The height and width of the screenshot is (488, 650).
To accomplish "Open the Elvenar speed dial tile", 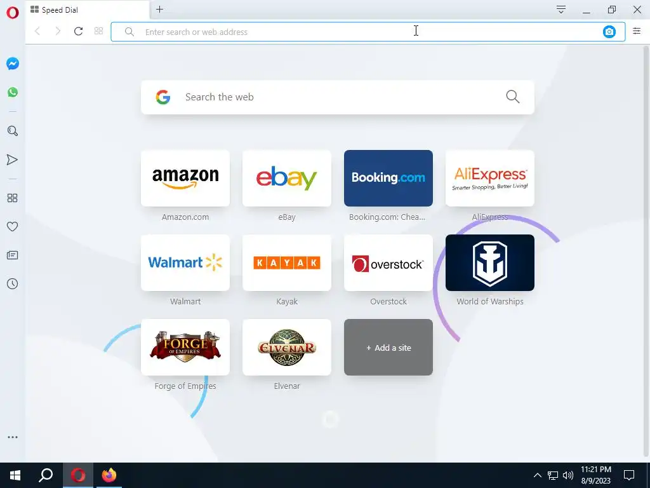I will [x=287, y=348].
